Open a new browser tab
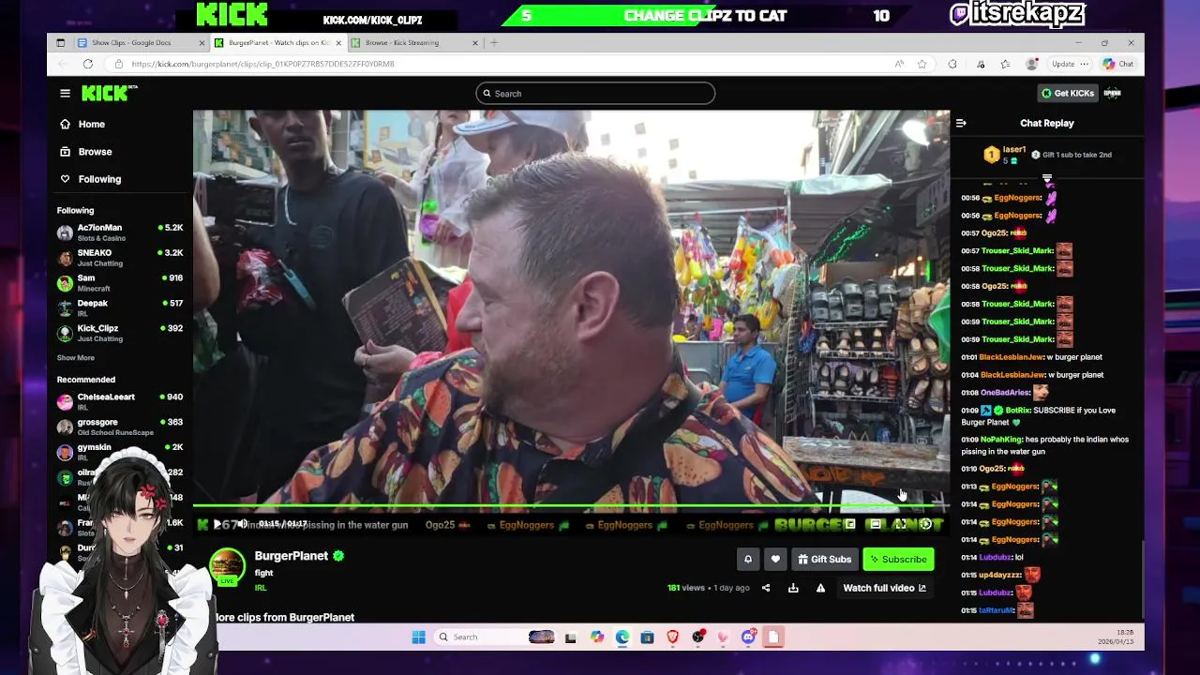Screen dimensions: 1200x675 pos(494,42)
